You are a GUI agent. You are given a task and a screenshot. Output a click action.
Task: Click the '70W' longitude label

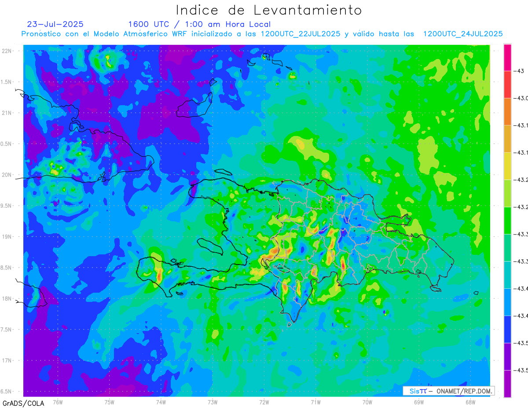point(367,402)
